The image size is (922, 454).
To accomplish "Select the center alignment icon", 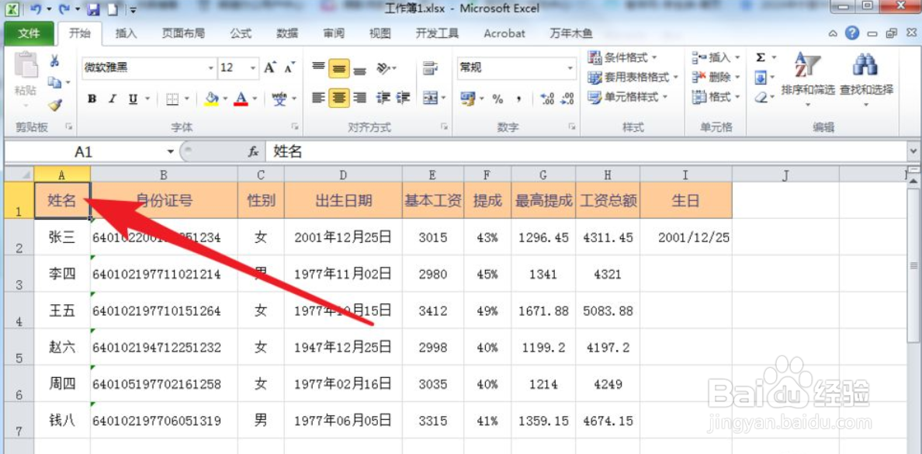I will [x=339, y=98].
